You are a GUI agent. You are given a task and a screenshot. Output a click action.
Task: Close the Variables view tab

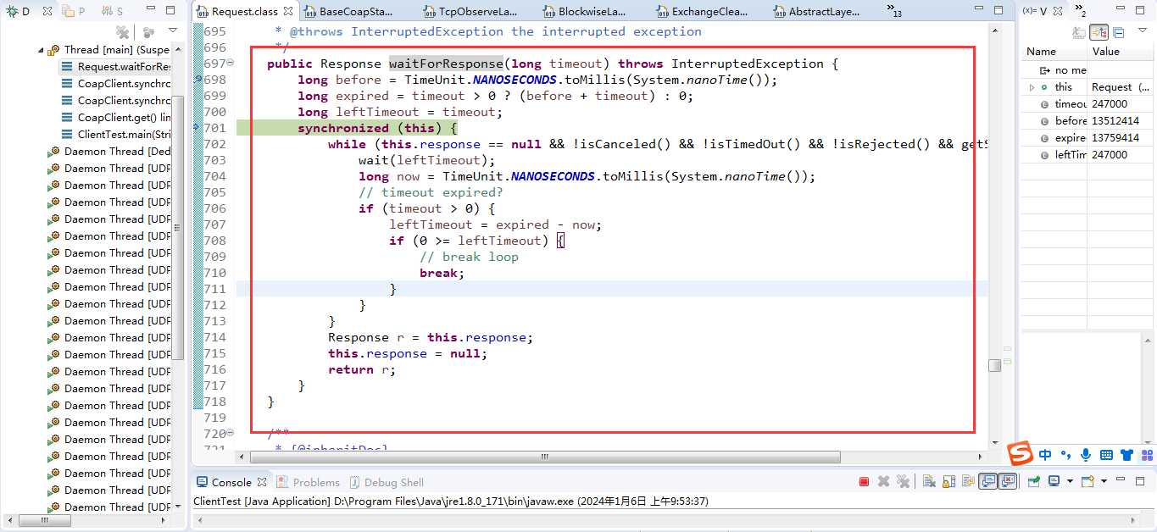click(1057, 11)
